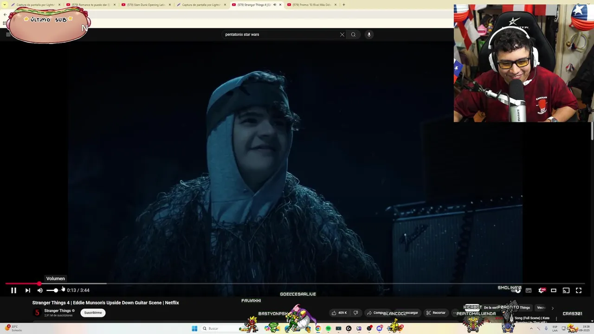This screenshot has height=334, width=594.
Task: Open the more actions ellipsis below video
Action: (455, 313)
